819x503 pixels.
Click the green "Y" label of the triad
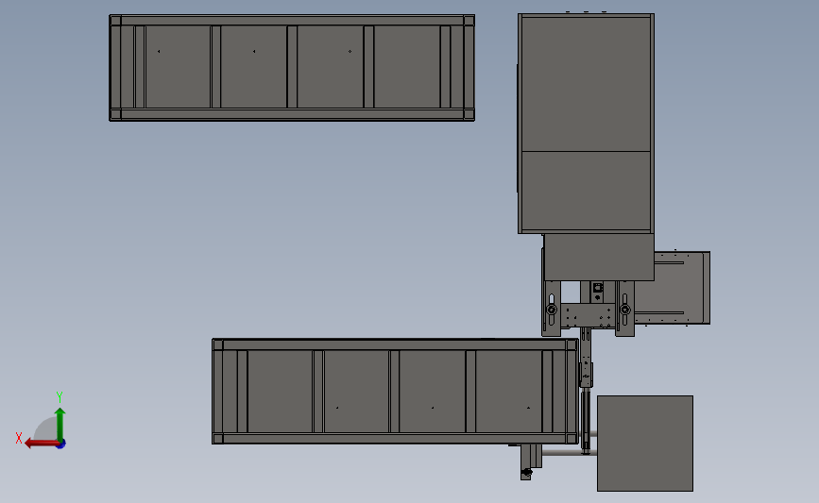pyautogui.click(x=60, y=397)
